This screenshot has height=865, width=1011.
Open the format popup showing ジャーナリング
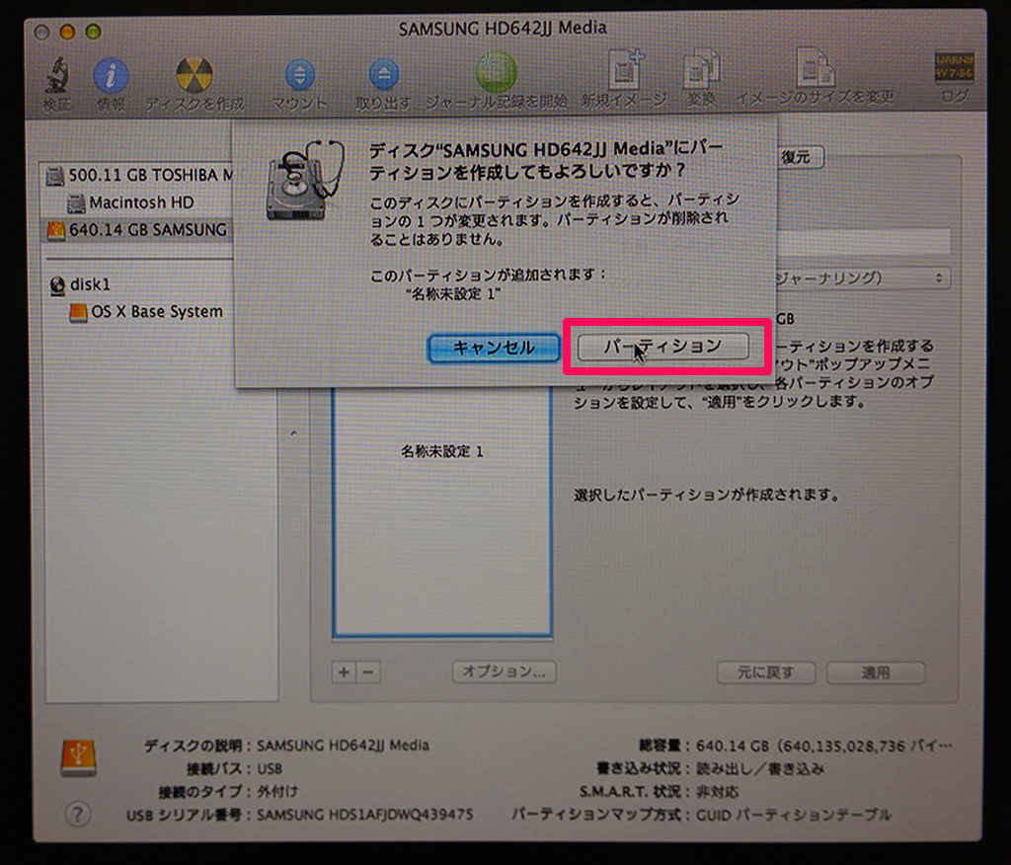tap(860, 278)
